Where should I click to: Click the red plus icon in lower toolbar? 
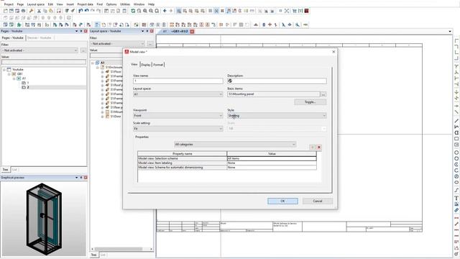(270, 24)
